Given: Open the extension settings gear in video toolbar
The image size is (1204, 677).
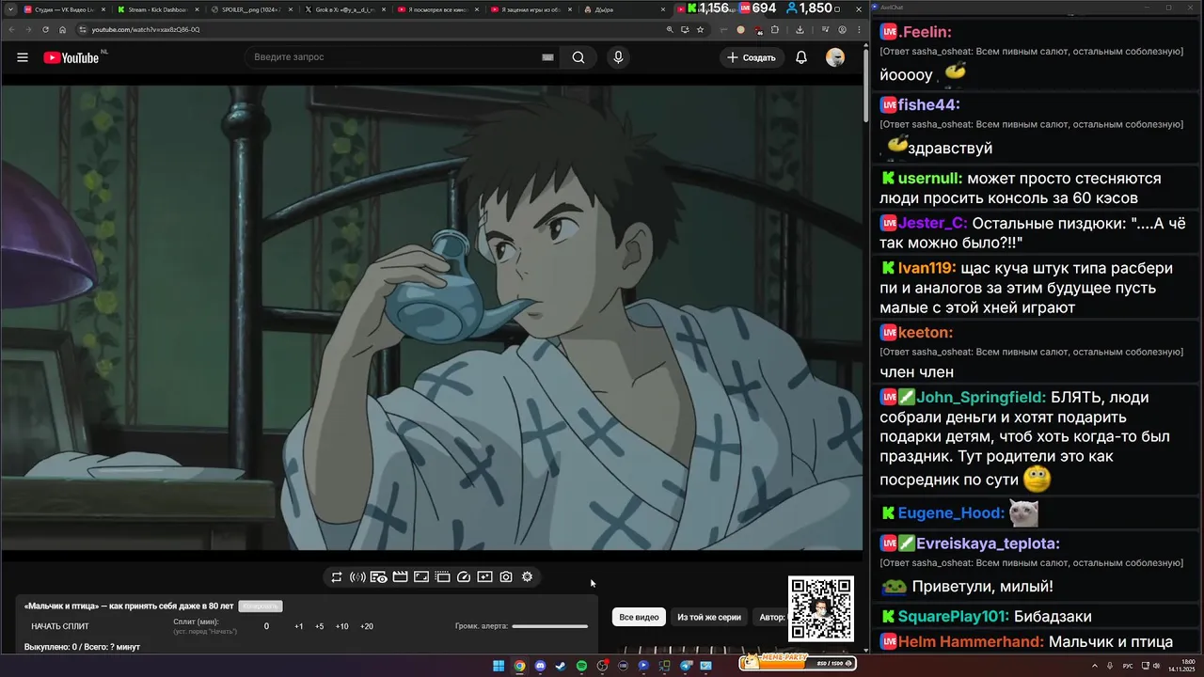Looking at the screenshot, I should coord(527,576).
